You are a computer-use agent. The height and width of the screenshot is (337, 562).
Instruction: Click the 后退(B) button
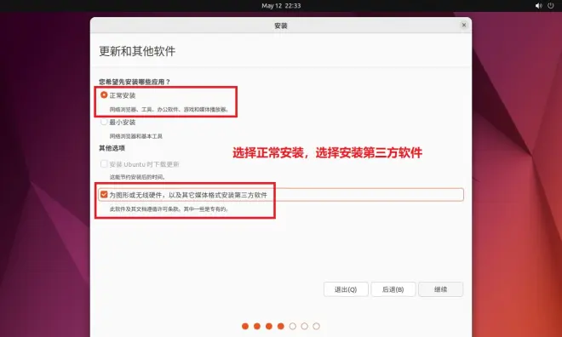(x=393, y=289)
